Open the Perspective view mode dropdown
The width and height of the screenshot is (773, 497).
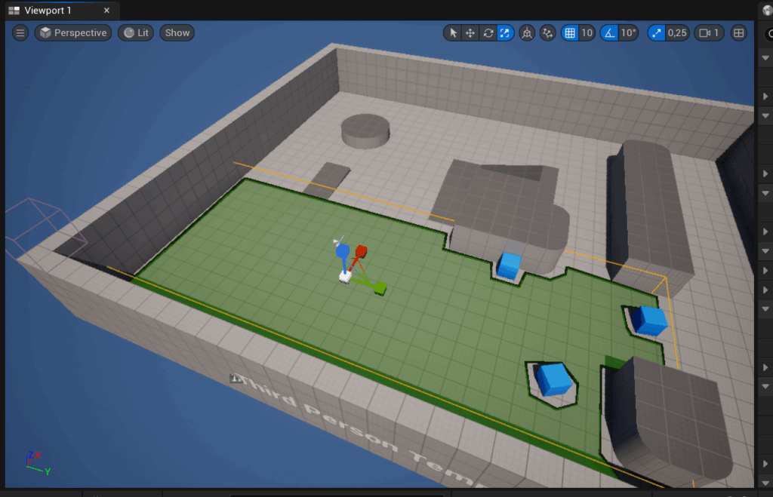tap(73, 33)
